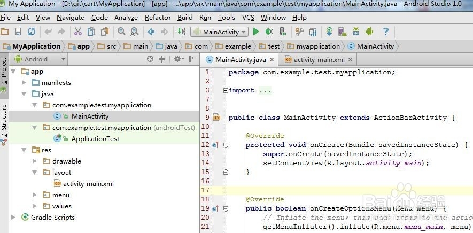Viewport: 473px width, 233px height.
Task: Click Sync Project with Gradle Files icon
Action: (x=329, y=32)
